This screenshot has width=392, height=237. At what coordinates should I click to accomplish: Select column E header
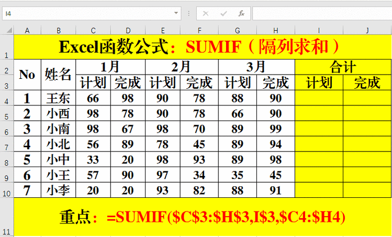(x=163, y=30)
